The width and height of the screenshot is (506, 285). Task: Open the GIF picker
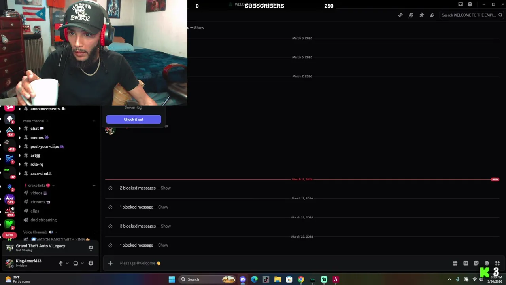pyautogui.click(x=466, y=263)
